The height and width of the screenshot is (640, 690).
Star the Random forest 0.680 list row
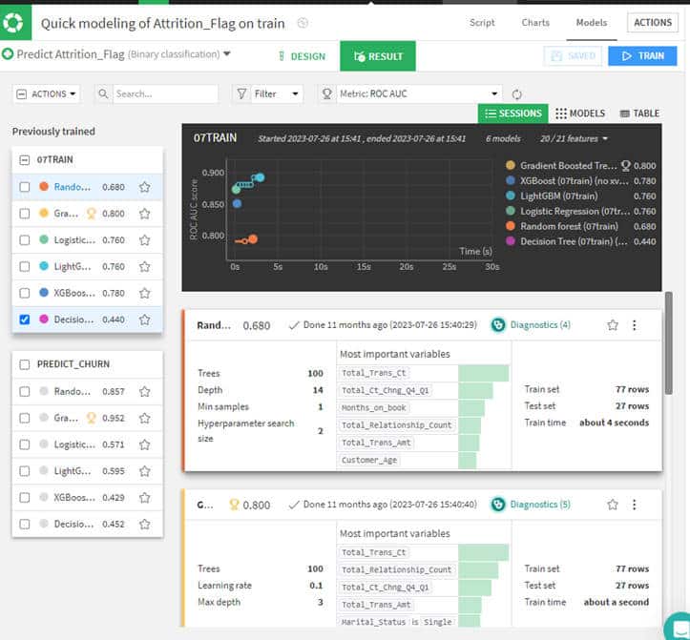pyautogui.click(x=145, y=187)
